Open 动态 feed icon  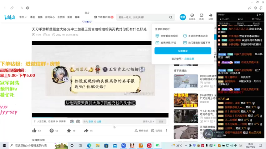pyautogui.click(x=211, y=17)
